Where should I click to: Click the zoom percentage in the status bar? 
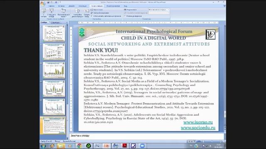(199, 141)
